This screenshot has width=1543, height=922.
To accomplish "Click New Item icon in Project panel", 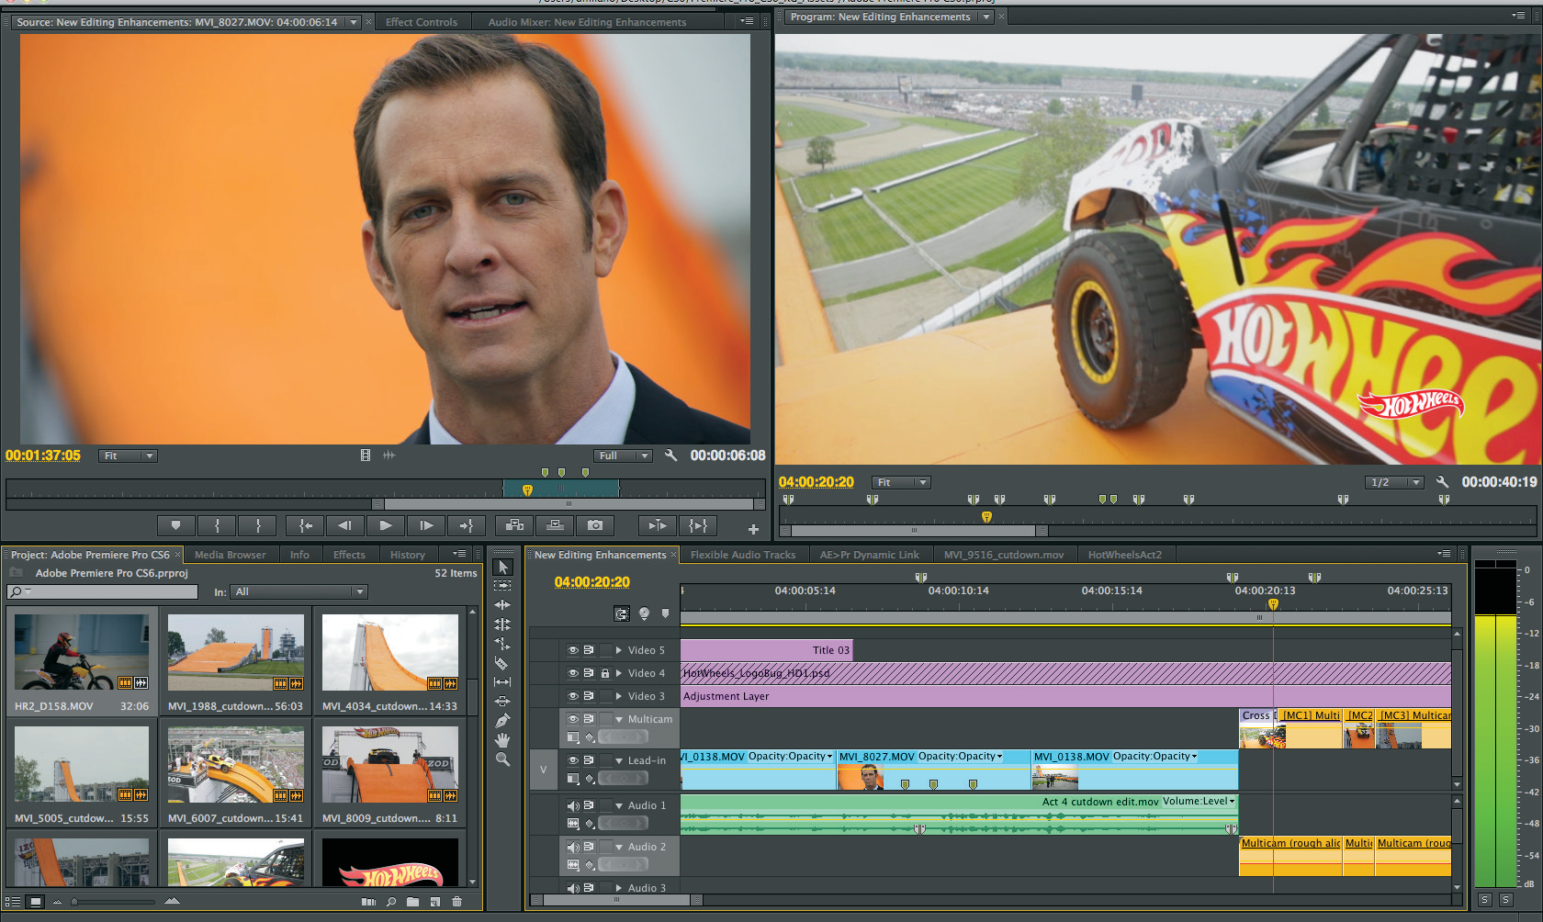I will coord(435,902).
